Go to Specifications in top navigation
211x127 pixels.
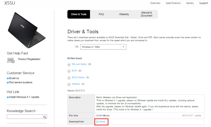(x=173, y=3)
